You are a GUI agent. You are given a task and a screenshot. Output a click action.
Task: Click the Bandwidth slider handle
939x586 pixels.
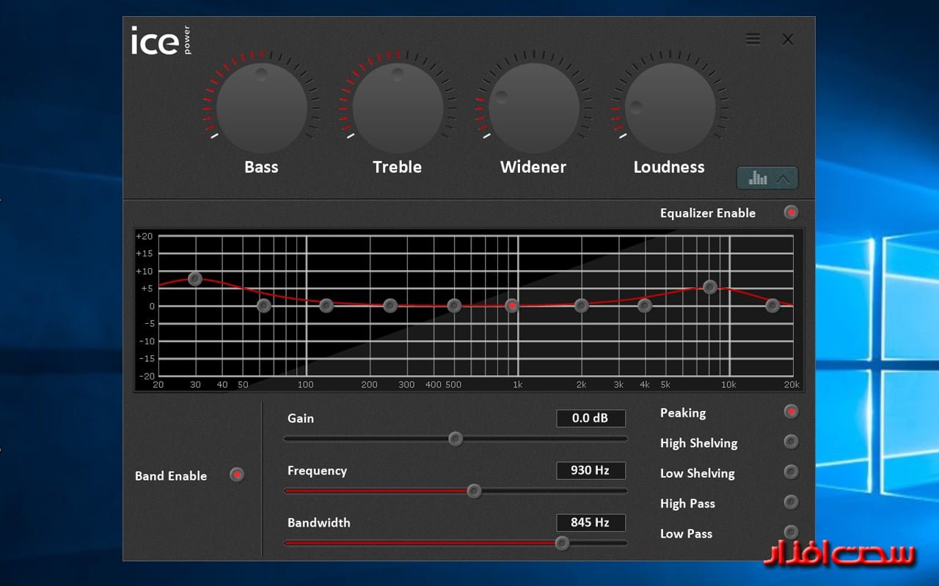coord(562,543)
